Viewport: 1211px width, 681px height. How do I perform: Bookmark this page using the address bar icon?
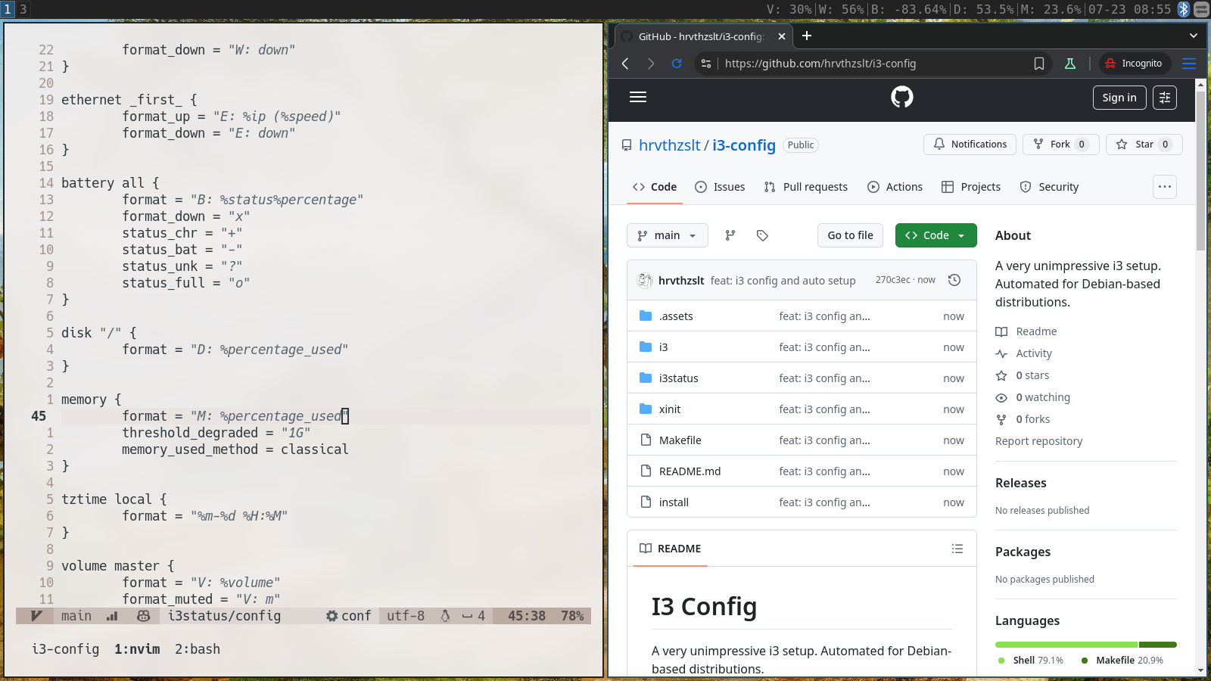point(1039,64)
